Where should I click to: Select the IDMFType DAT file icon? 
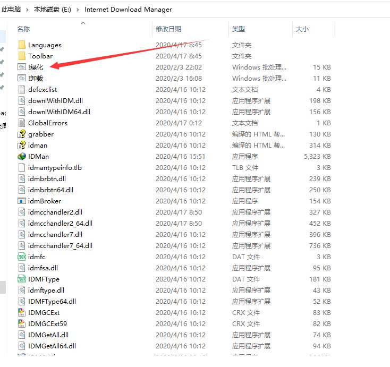click(x=22, y=279)
